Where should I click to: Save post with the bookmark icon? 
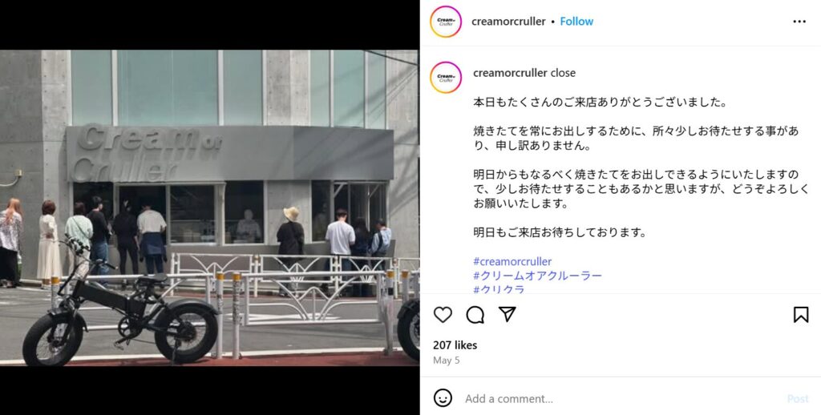[x=801, y=315]
